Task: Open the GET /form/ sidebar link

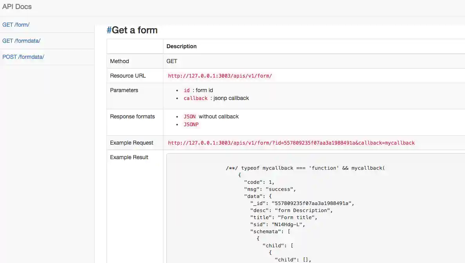Action: 16,25
